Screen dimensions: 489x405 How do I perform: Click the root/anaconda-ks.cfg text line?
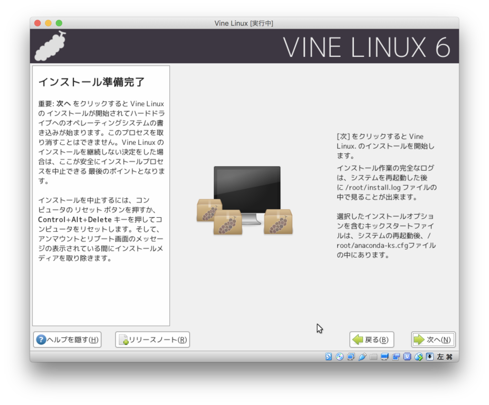pos(386,245)
